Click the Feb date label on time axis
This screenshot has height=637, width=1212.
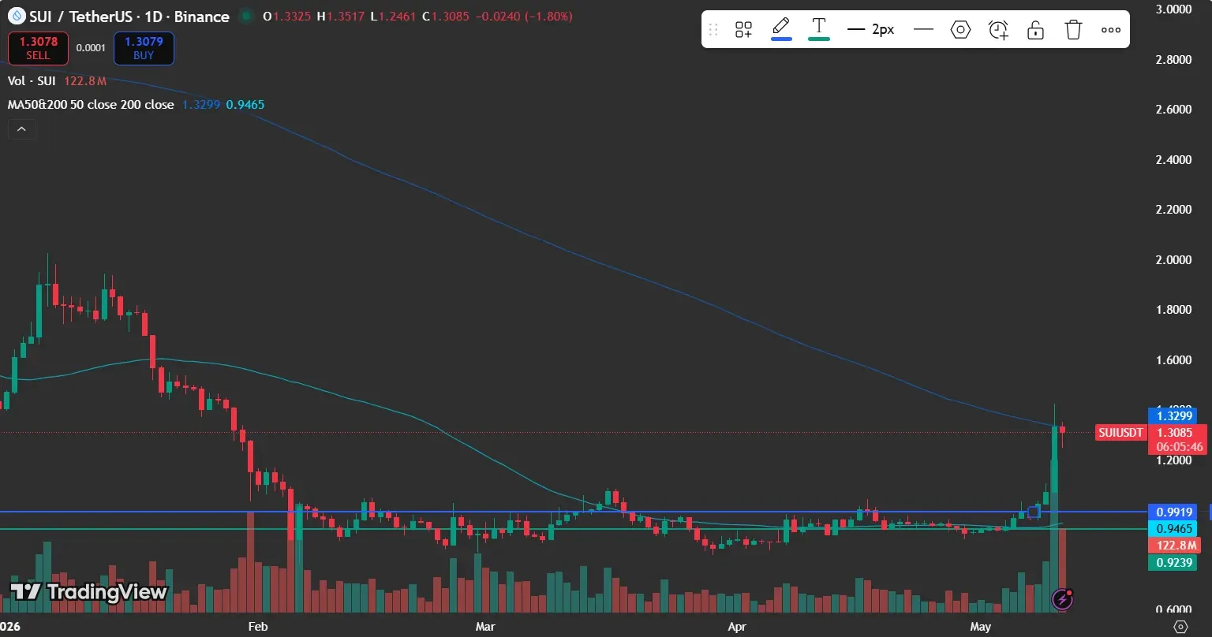coord(258,627)
